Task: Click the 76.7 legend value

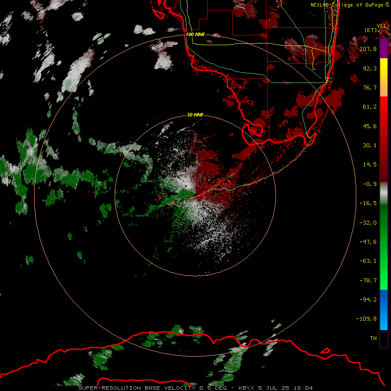Action: point(370,87)
